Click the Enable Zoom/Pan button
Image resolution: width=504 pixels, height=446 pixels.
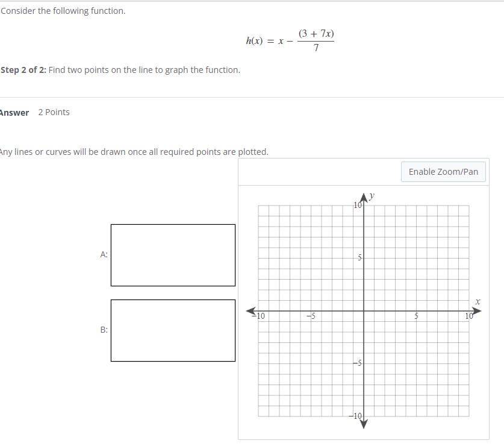pos(443,172)
